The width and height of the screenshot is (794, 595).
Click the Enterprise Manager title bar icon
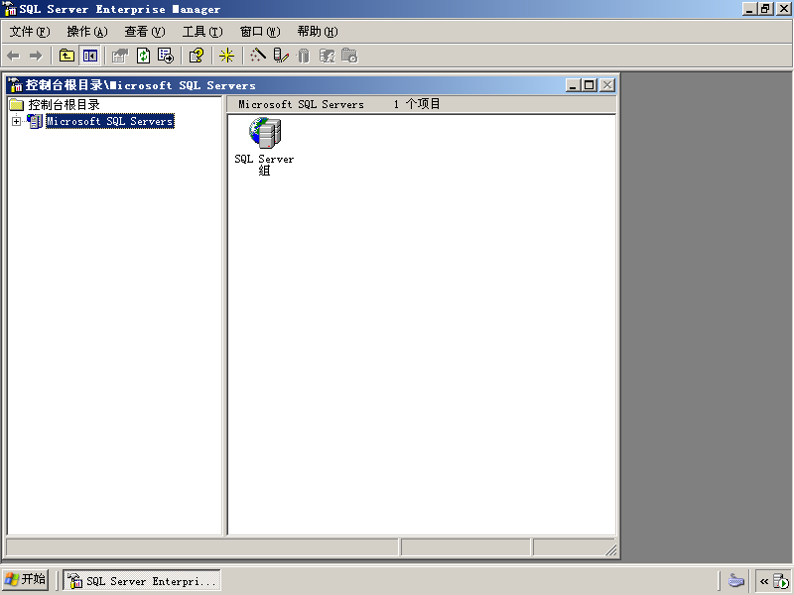(x=10, y=9)
